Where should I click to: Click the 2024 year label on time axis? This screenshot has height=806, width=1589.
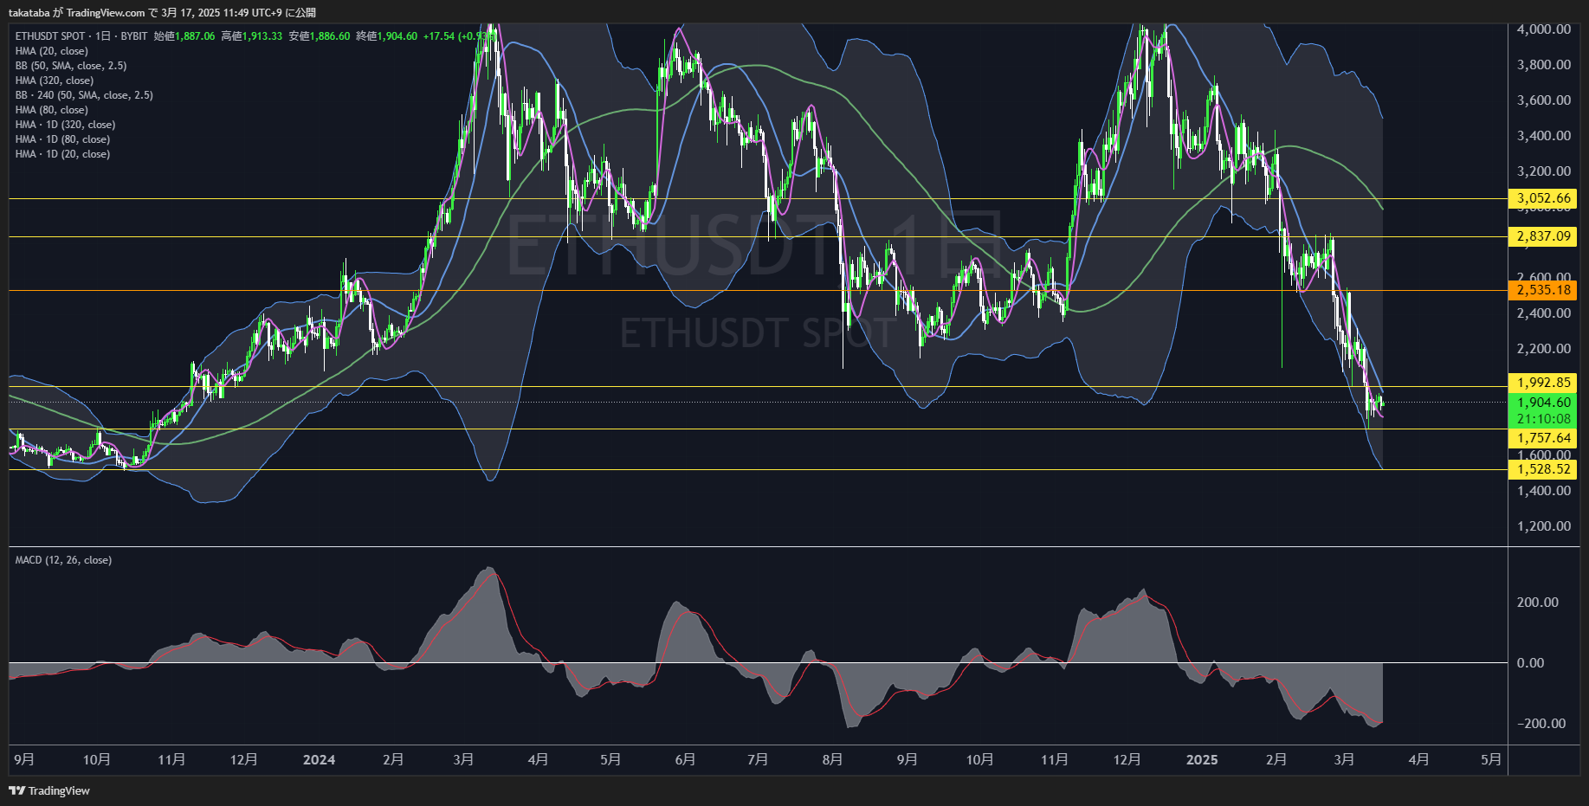click(319, 760)
